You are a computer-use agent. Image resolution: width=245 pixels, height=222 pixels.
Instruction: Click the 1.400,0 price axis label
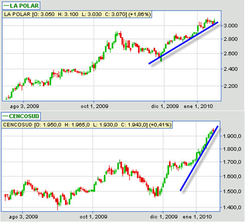tap(232, 207)
